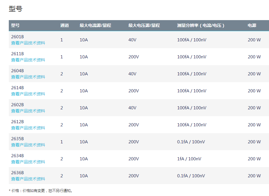Click 40V voltage cell in 2602B row
The height and width of the screenshot is (196, 269).
[x=132, y=108]
